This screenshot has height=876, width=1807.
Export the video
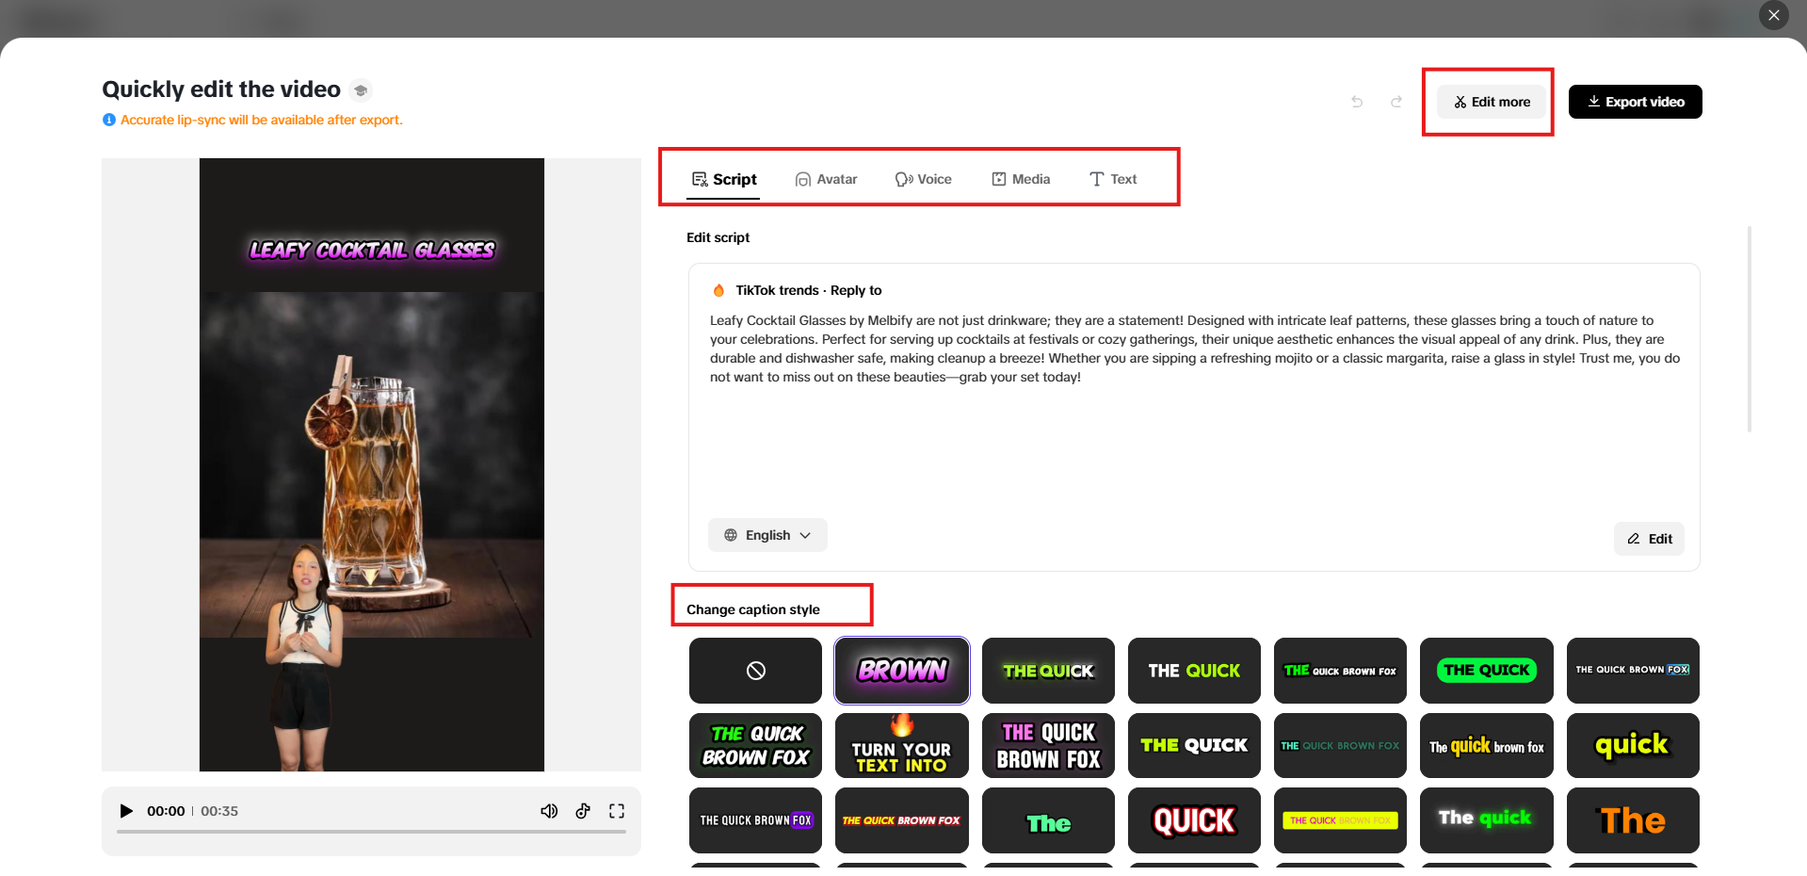coord(1636,102)
